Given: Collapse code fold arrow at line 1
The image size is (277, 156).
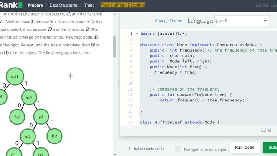Looking at the screenshot, I should coord(137,33).
